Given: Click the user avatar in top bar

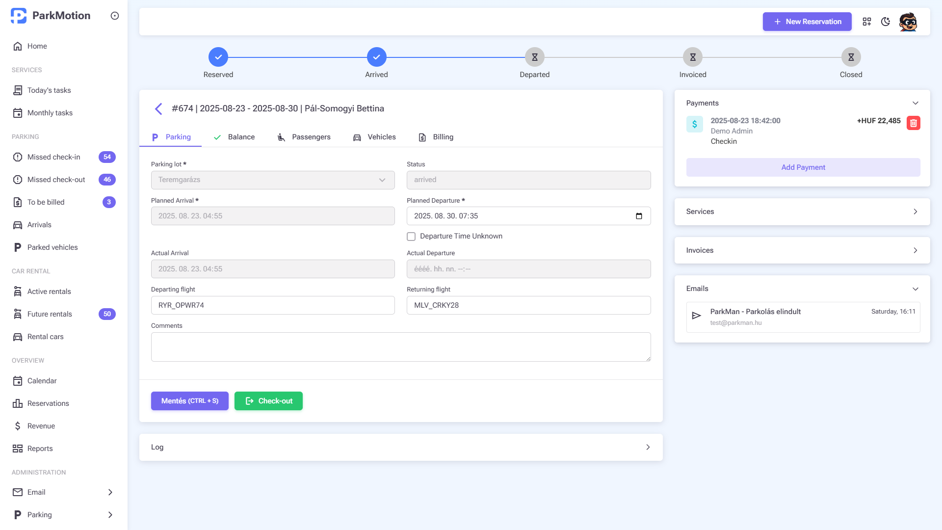Looking at the screenshot, I should pyautogui.click(x=908, y=22).
